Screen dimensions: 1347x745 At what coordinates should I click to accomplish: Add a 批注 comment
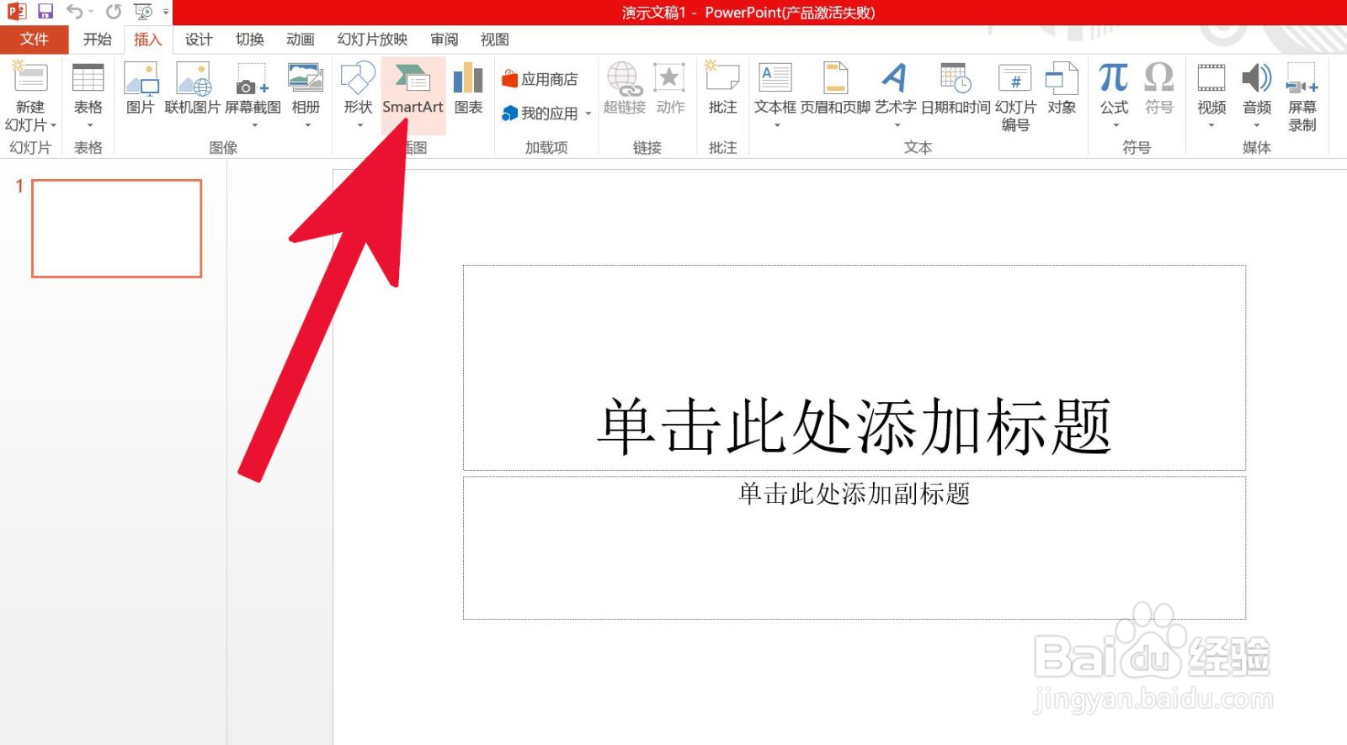(x=722, y=88)
